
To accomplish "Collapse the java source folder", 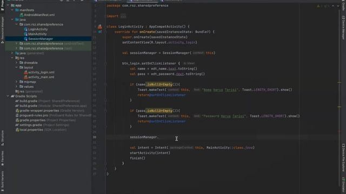I will [x=12, y=19].
